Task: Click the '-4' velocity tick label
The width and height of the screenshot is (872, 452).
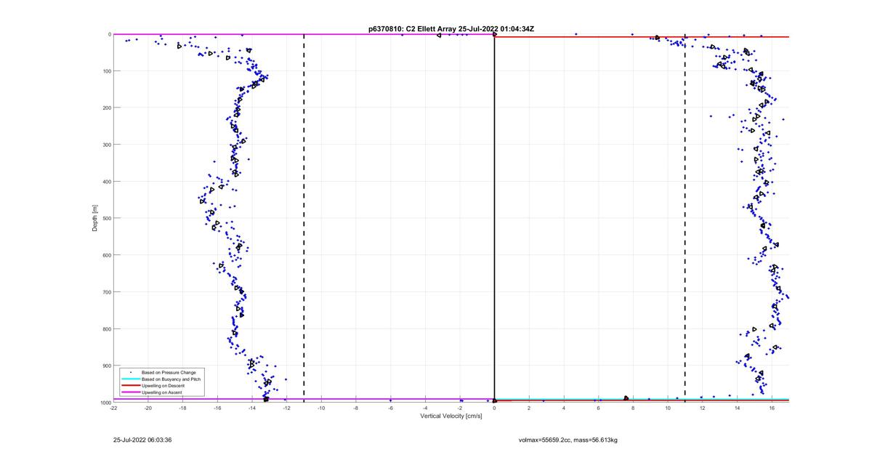Action: point(425,408)
